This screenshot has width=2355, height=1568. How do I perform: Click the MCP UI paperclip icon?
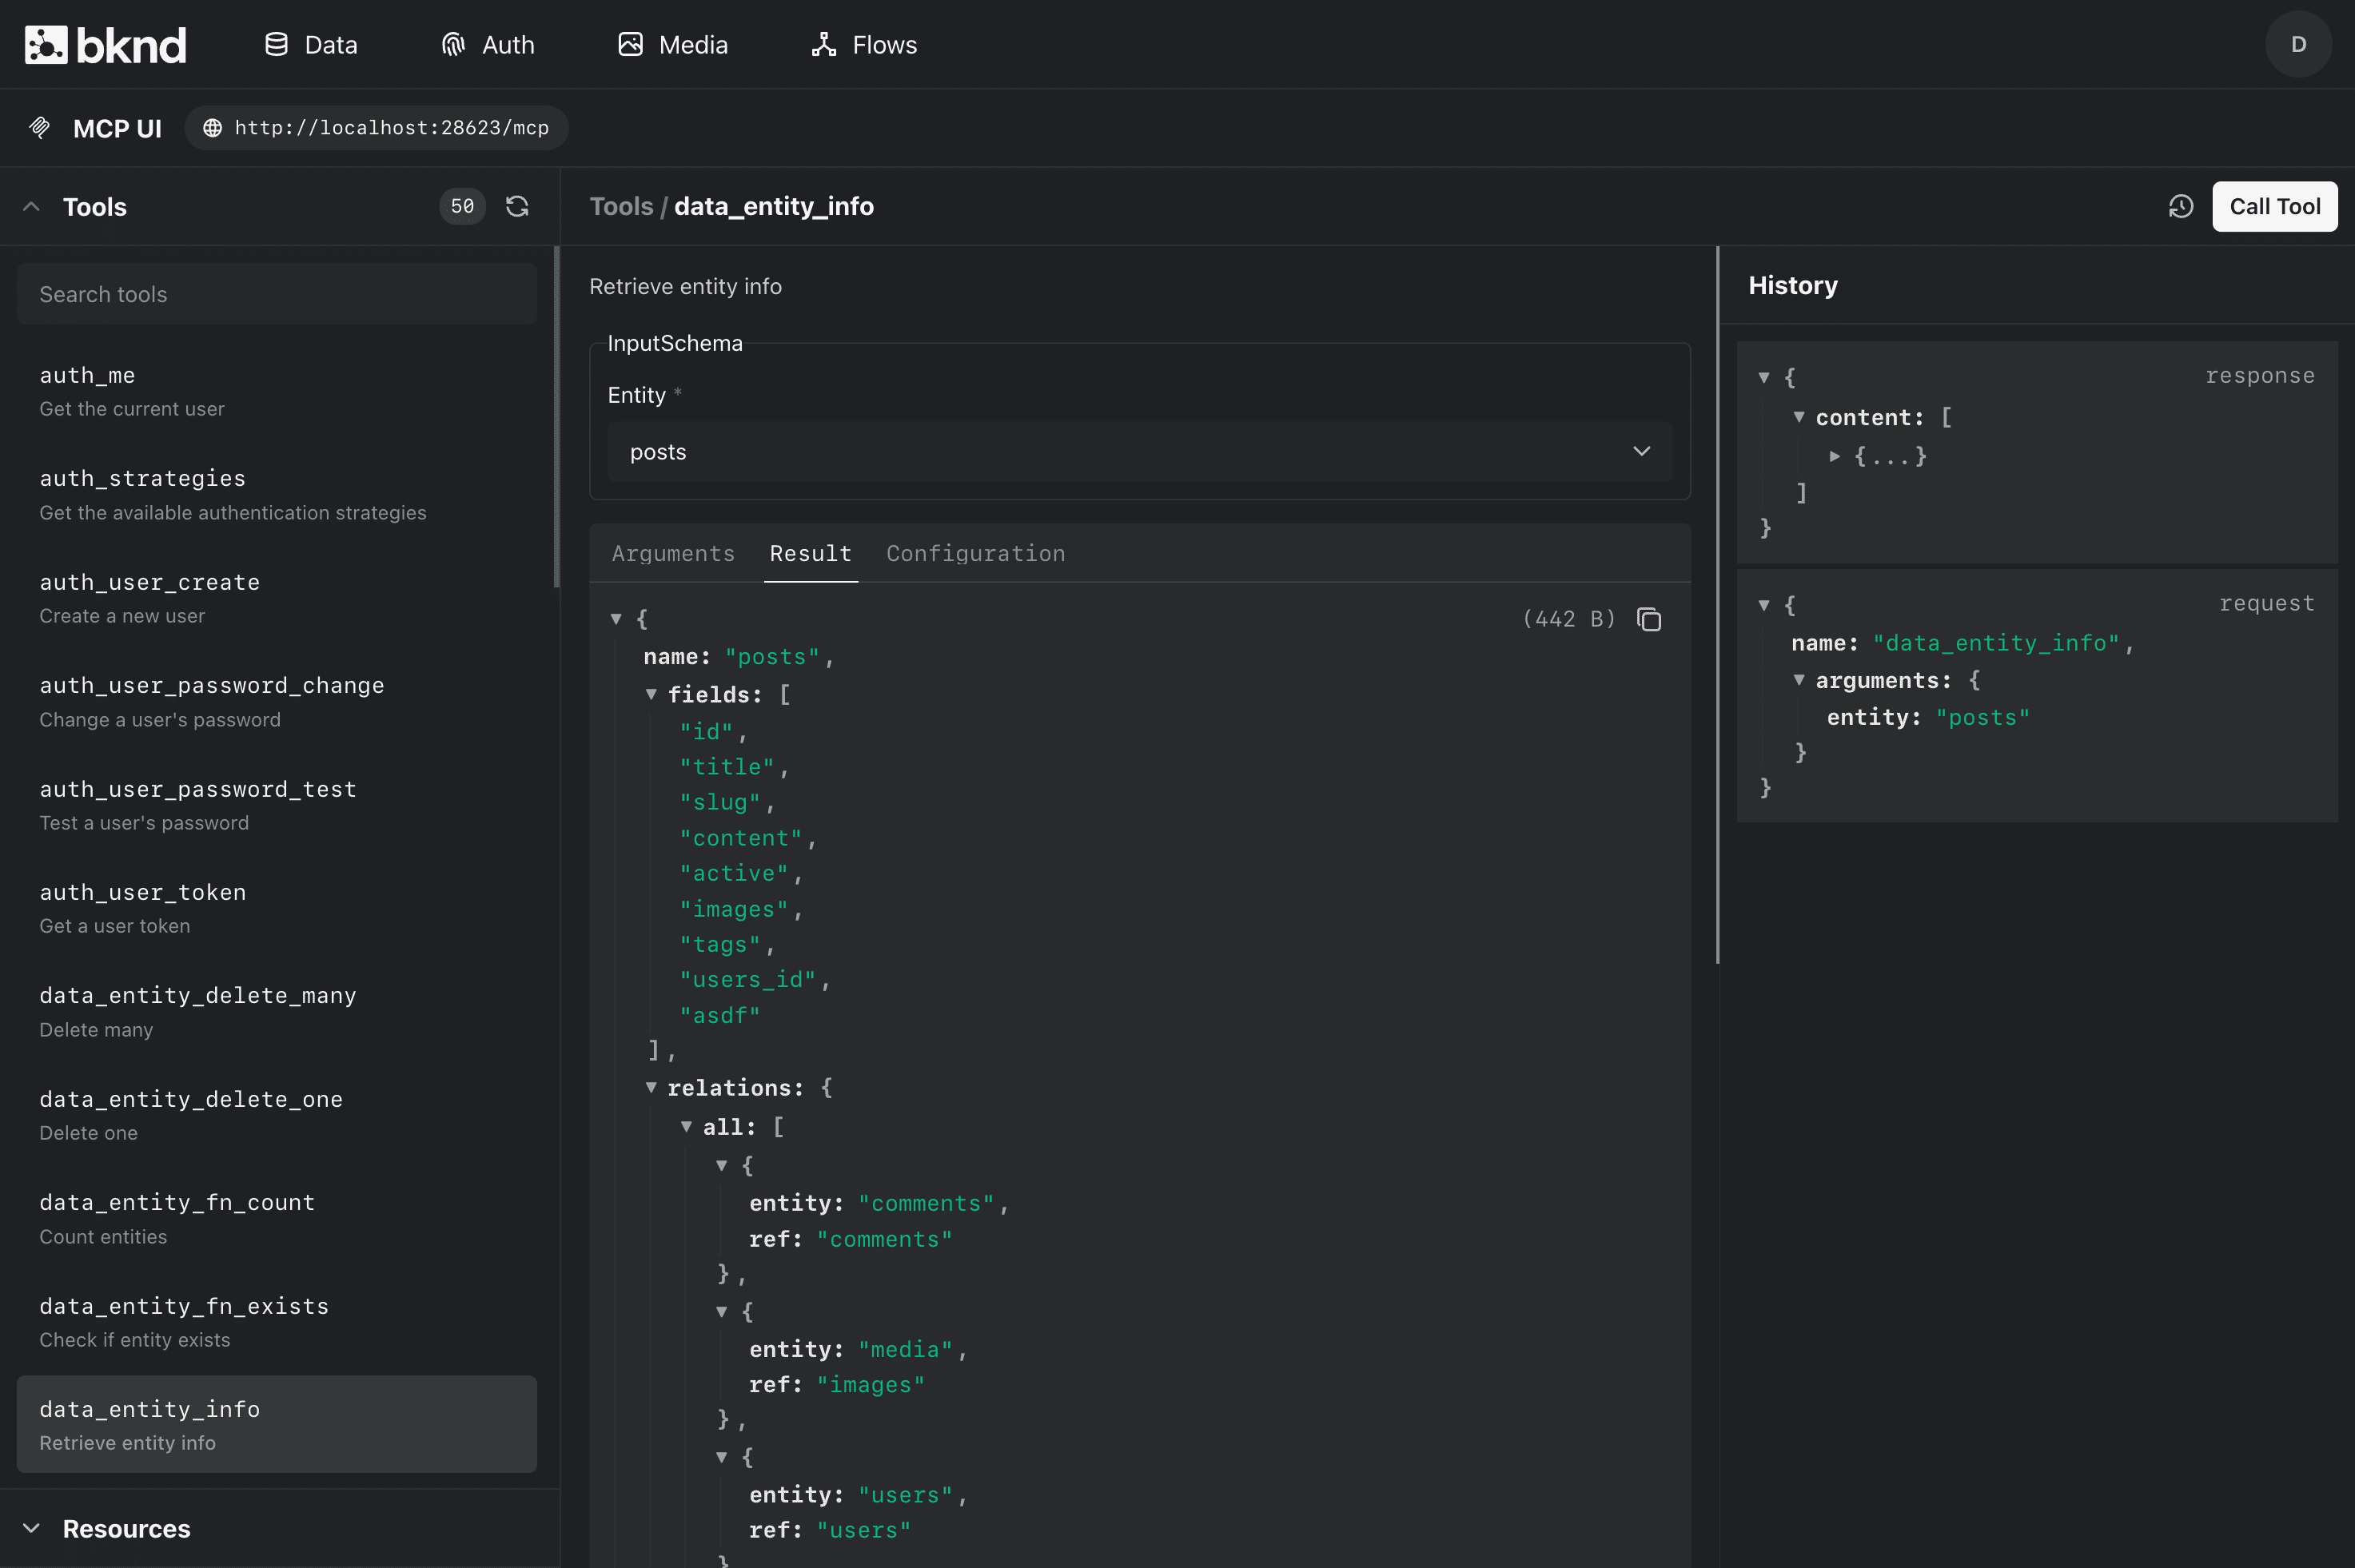click(40, 128)
